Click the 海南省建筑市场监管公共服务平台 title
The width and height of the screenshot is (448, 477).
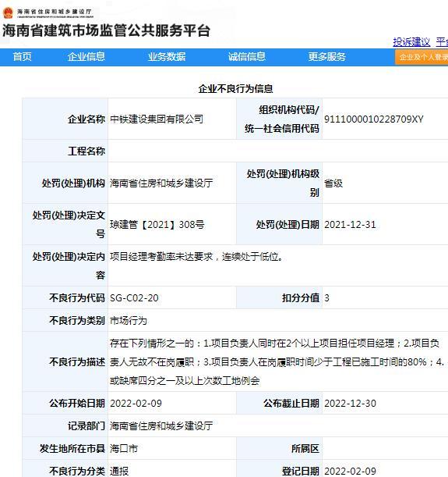(x=106, y=30)
